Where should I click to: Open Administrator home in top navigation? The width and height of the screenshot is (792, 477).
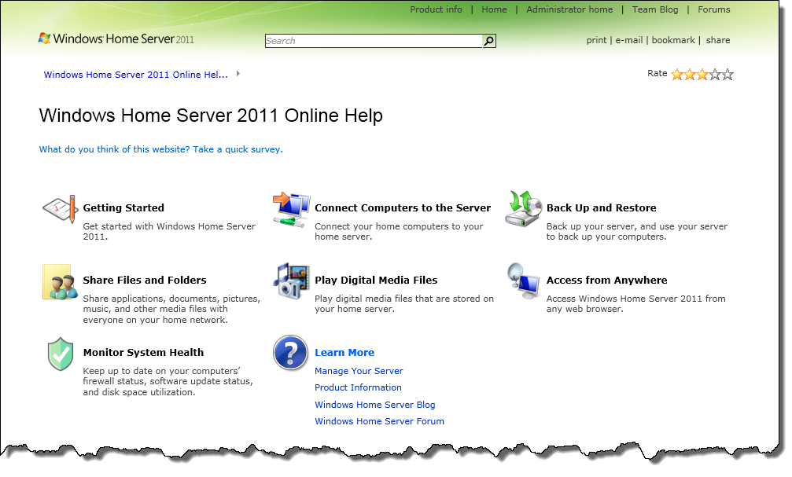coord(569,9)
